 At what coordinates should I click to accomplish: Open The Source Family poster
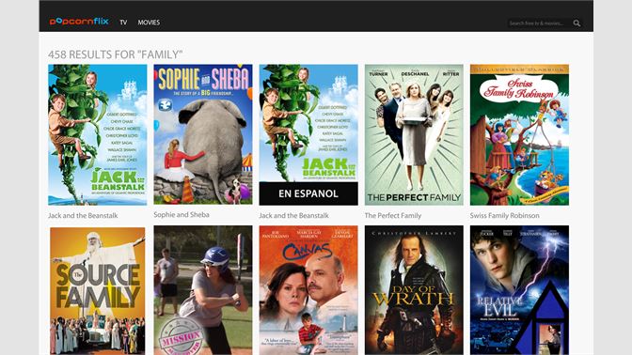point(98,290)
